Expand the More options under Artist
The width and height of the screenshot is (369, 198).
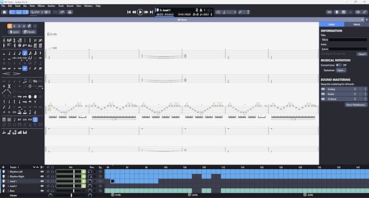362,54
